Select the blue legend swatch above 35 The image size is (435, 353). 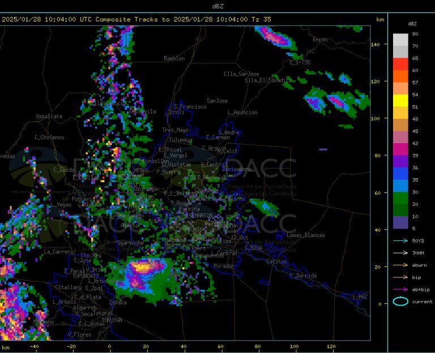tap(400, 174)
